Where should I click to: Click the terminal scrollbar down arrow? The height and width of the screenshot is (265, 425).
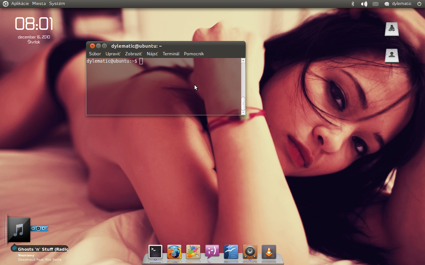243,113
